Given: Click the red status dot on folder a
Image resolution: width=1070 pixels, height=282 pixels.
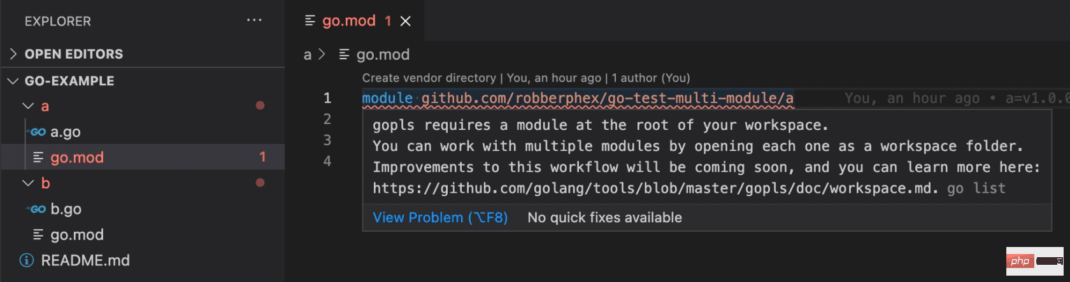Looking at the screenshot, I should tap(260, 106).
